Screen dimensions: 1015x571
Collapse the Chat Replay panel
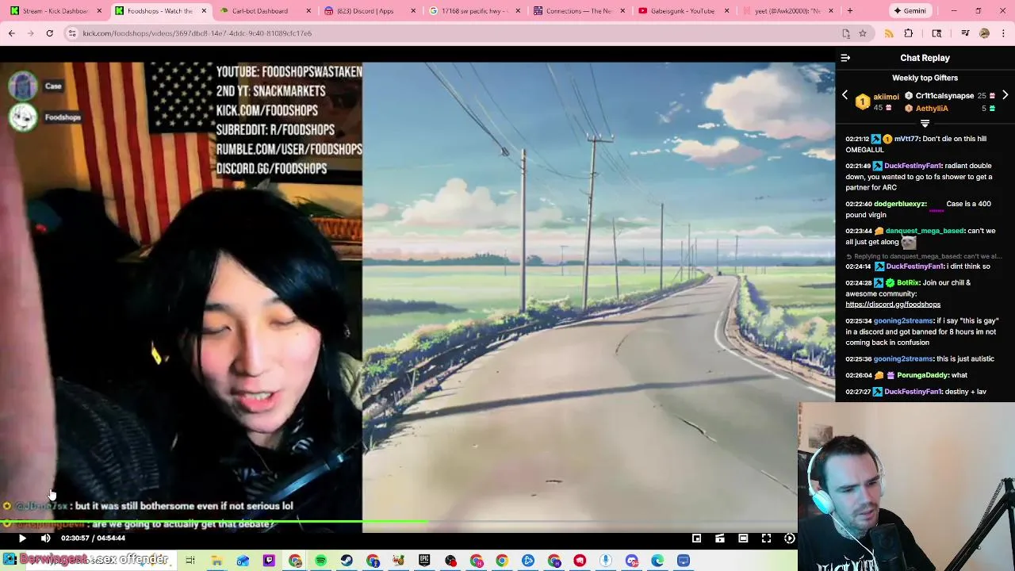tap(845, 58)
